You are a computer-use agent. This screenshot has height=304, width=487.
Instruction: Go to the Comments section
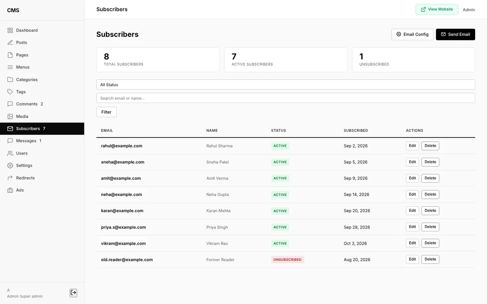point(42,104)
